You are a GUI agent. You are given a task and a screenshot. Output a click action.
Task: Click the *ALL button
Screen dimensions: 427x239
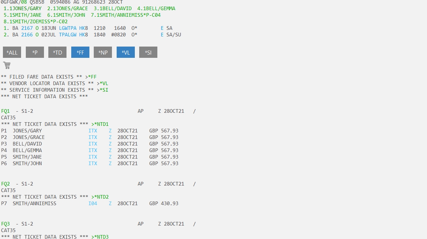pyautogui.click(x=12, y=52)
